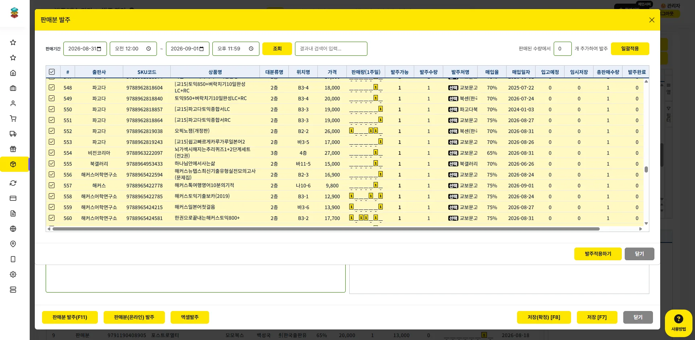Click the horizontal scrollbar under the table
This screenshot has width=695, height=340.
click(326, 229)
